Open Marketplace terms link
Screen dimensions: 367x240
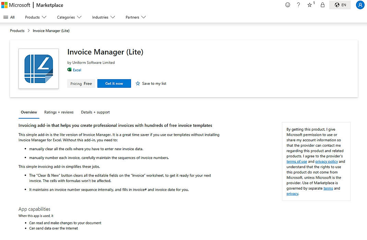[328, 188]
